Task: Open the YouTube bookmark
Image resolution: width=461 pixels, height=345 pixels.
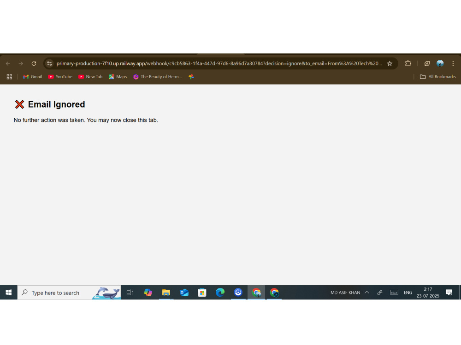Action: click(x=60, y=76)
